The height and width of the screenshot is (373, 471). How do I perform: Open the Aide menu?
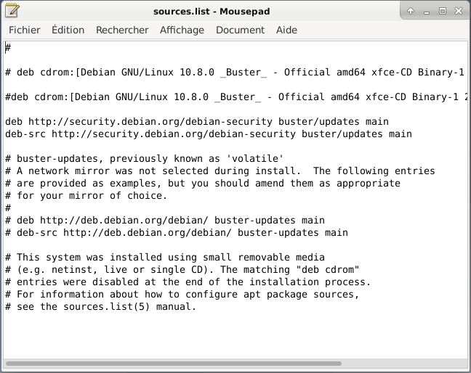coord(286,30)
